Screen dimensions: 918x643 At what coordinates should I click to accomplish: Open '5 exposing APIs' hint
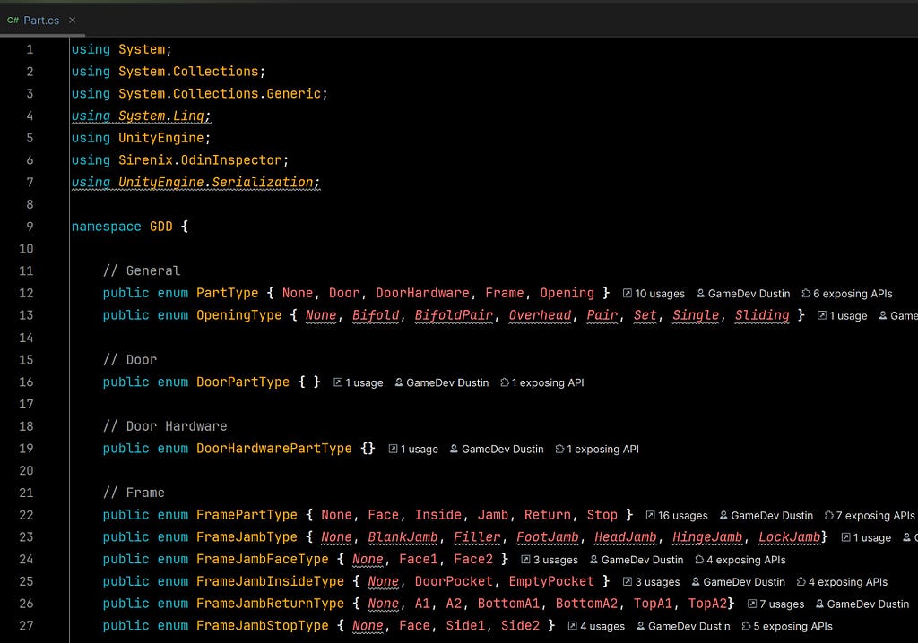(x=792, y=627)
